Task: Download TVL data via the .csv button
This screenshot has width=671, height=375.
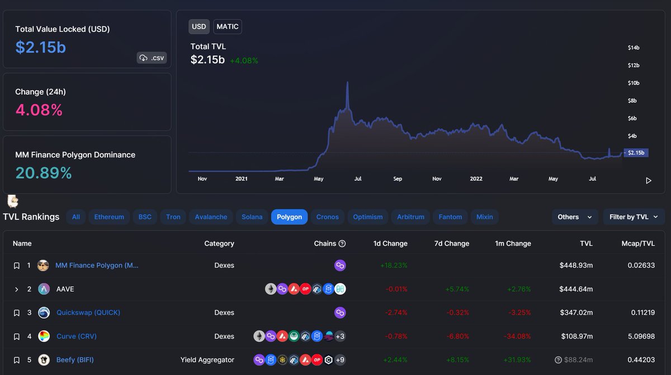Action: click(x=152, y=58)
